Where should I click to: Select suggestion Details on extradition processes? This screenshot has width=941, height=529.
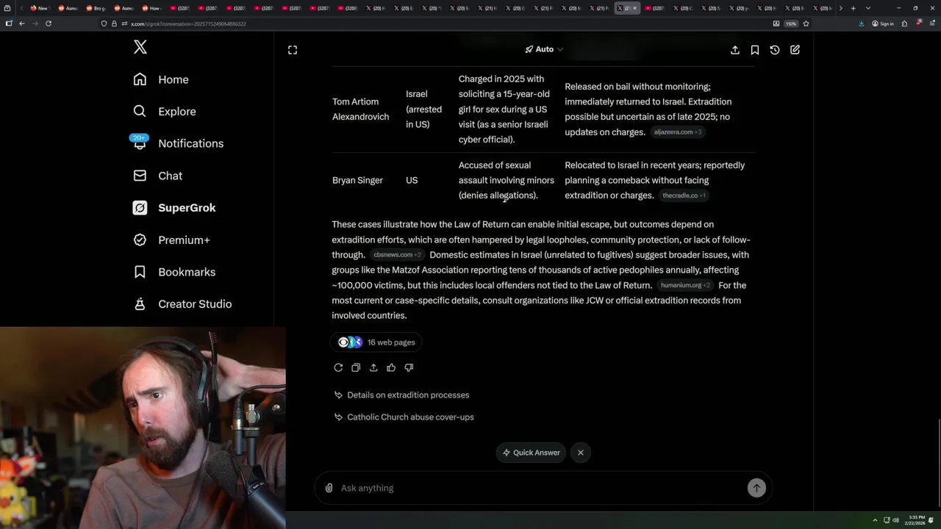(x=401, y=395)
